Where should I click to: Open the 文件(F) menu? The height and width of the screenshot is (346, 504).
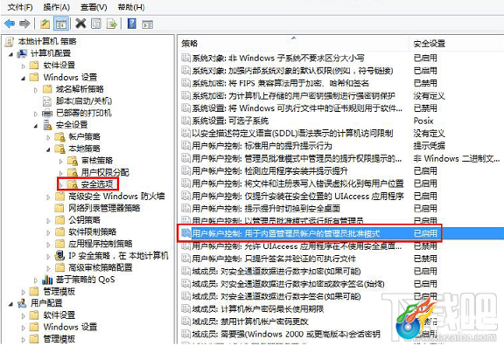20,7
